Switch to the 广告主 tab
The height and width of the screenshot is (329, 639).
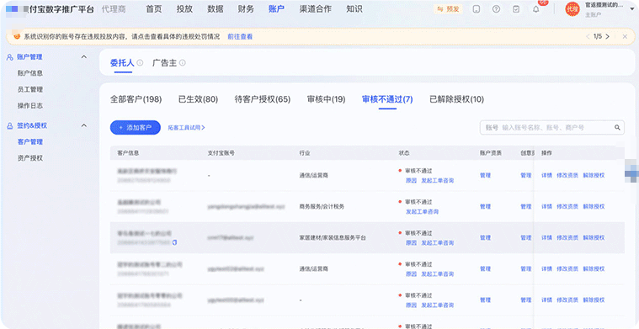(165, 63)
